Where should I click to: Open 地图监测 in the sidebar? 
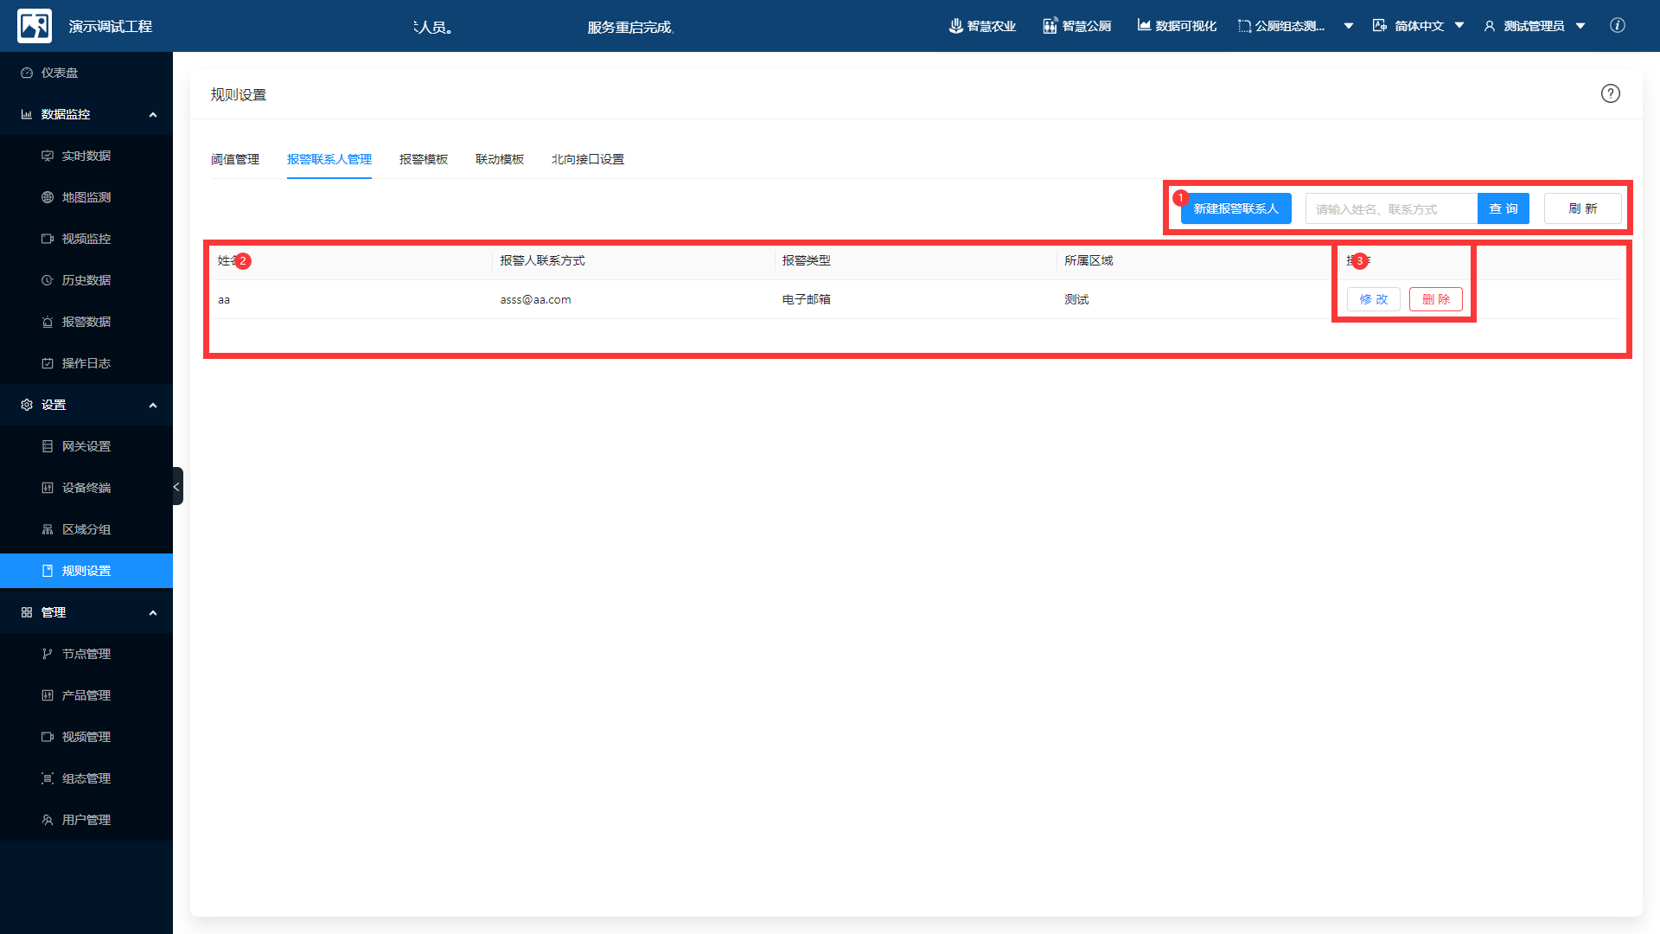(86, 197)
